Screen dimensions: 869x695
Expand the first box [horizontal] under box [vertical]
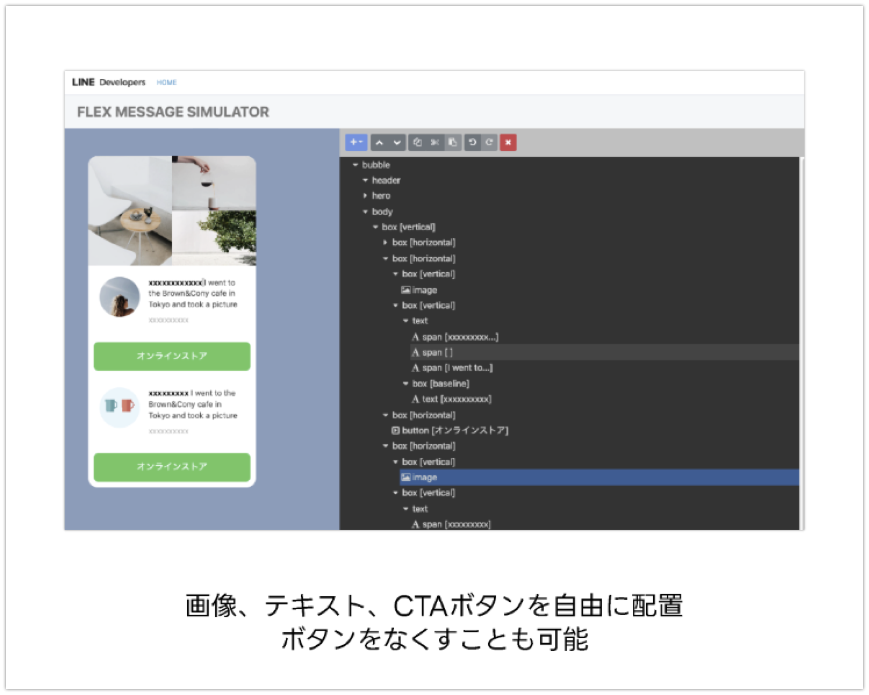pos(384,243)
